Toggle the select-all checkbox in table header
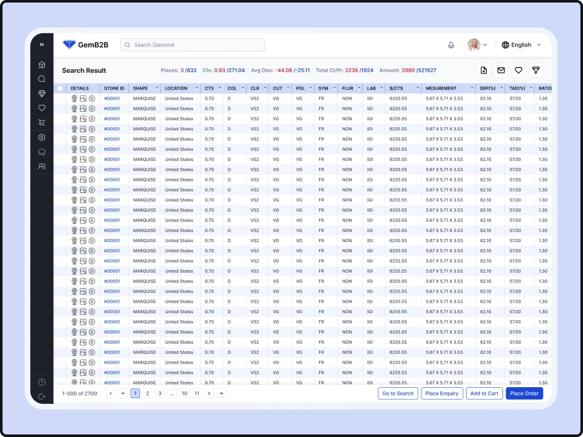This screenshot has width=583, height=437. (x=60, y=89)
